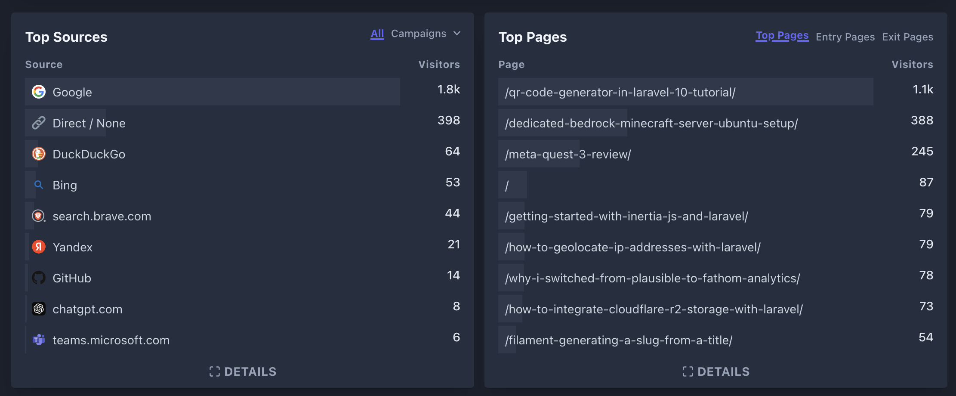Click the Direct / None link icon
Image resolution: width=956 pixels, height=396 pixels.
click(39, 123)
